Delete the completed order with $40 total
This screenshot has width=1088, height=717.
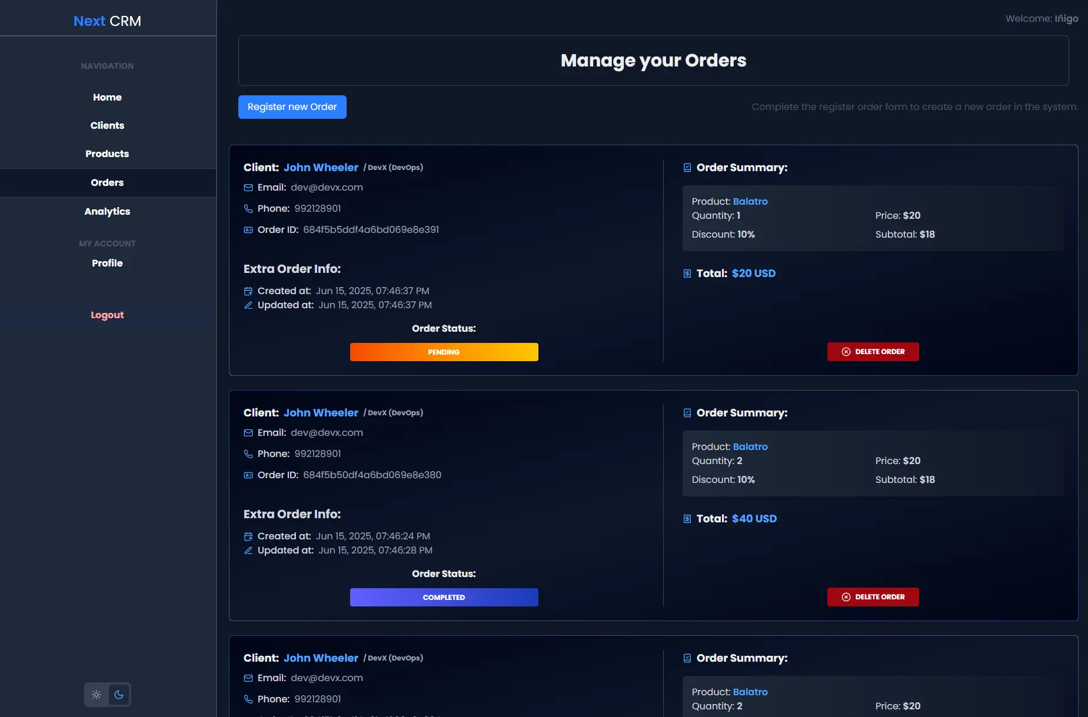(x=873, y=597)
